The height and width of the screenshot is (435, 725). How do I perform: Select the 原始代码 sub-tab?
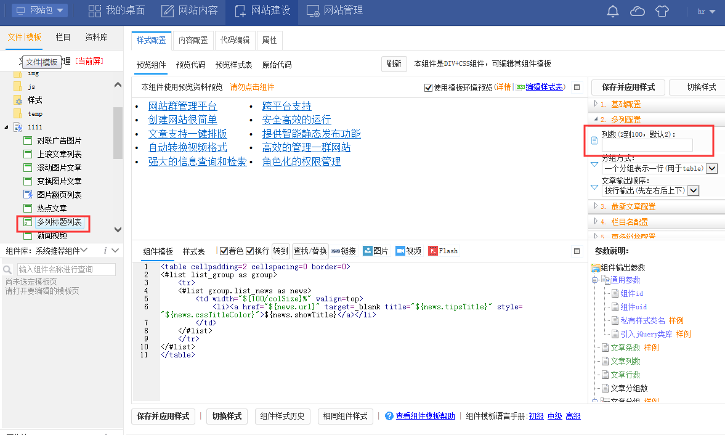[277, 65]
